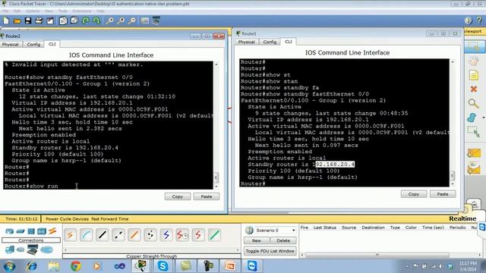Image resolution: width=486 pixels, height=273 pixels.
Task: Open the Activity Wizard icon
Action: point(50,20)
